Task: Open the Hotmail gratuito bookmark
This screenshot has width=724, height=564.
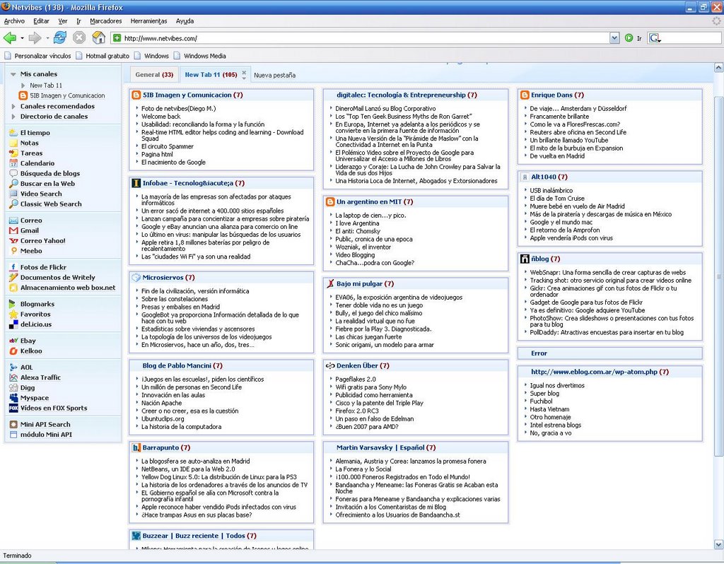Action: point(103,56)
